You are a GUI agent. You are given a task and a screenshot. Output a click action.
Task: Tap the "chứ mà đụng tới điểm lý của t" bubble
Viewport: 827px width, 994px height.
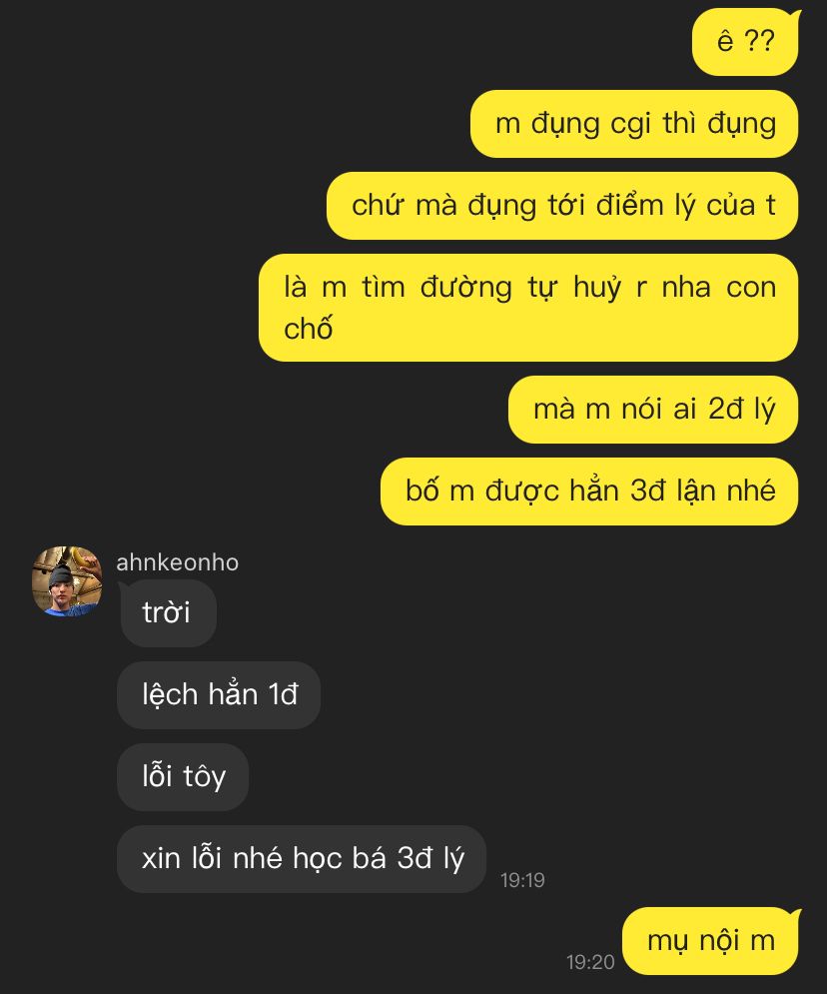coord(562,206)
